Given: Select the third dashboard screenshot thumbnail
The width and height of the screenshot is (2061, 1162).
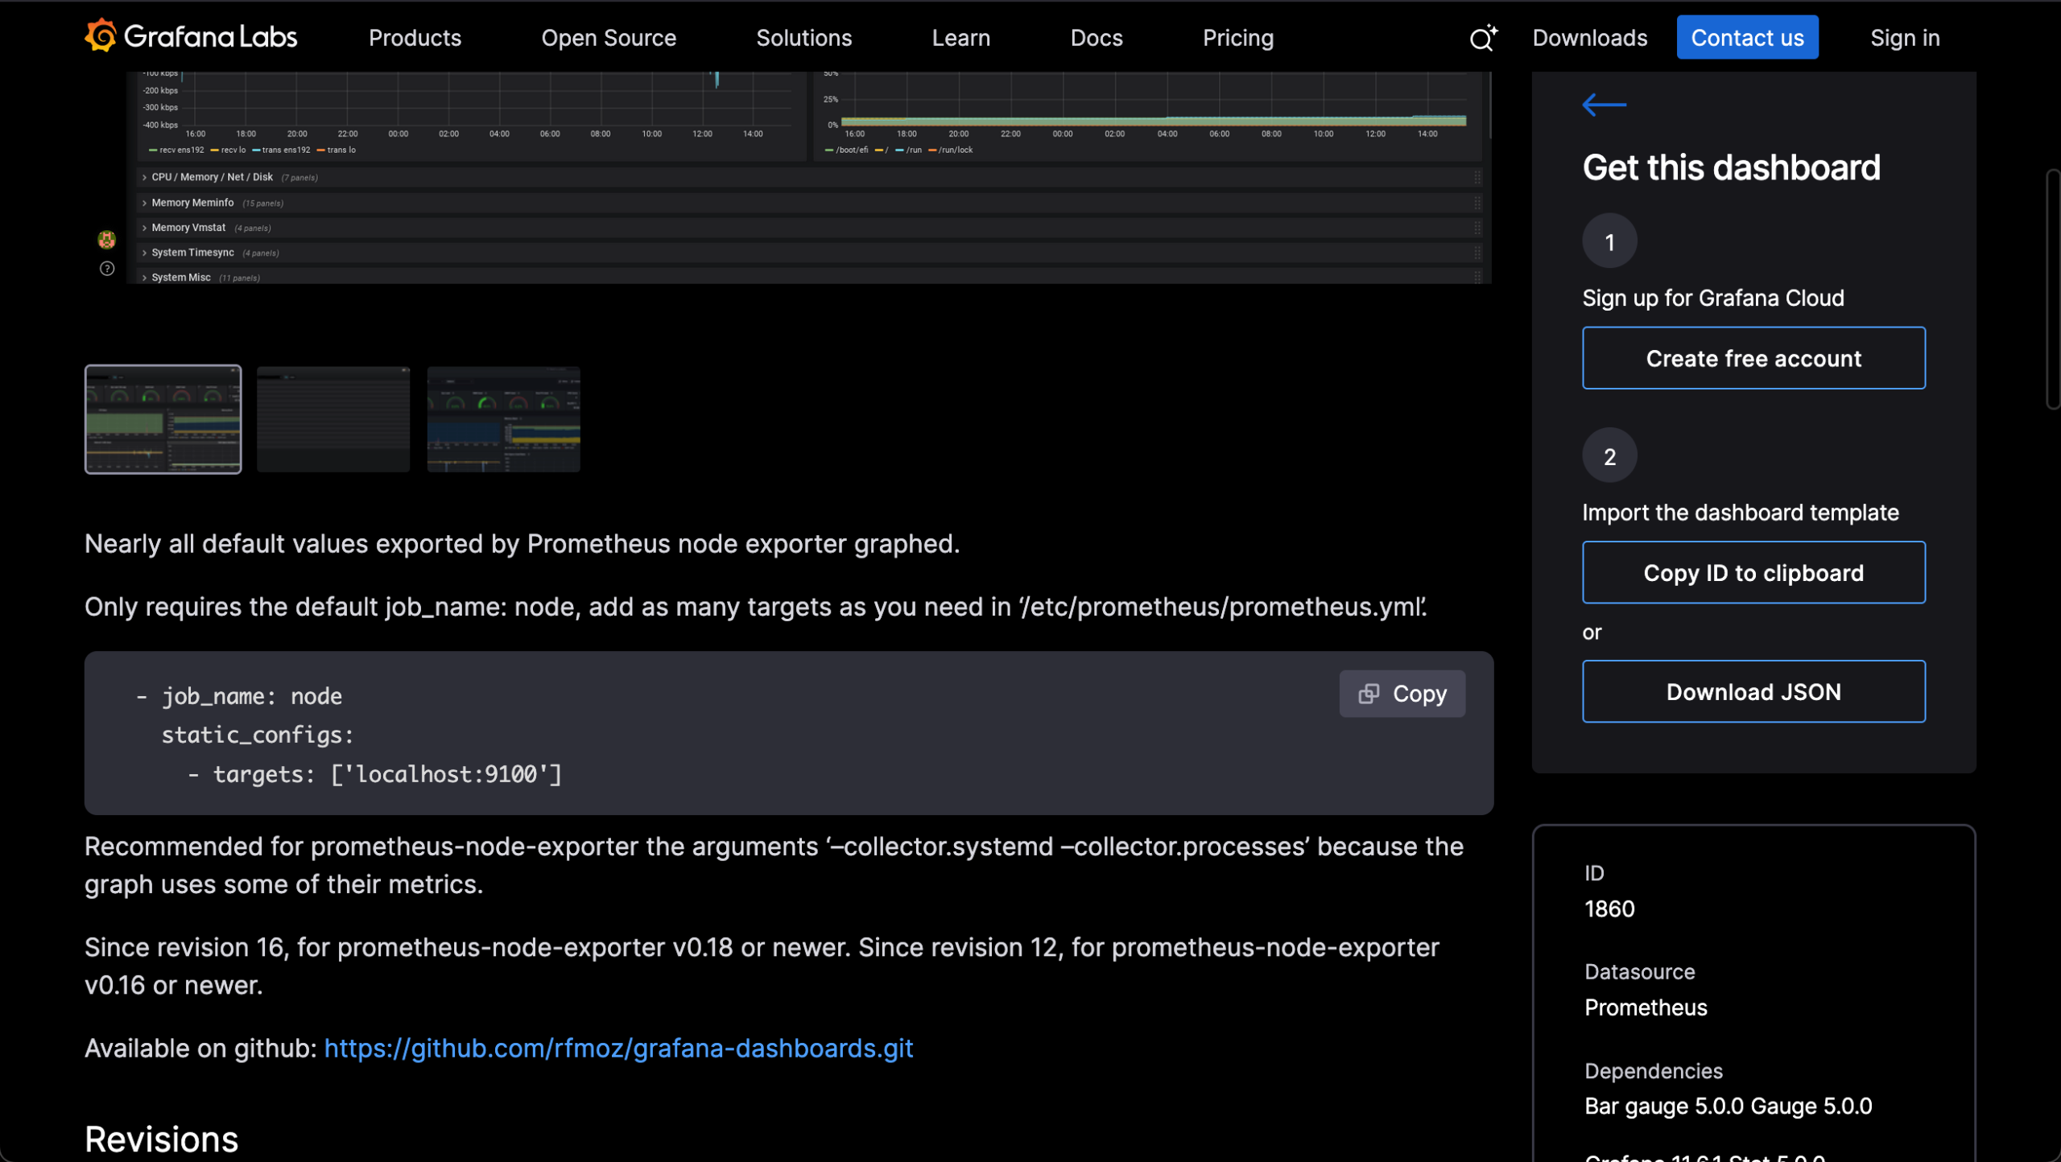Looking at the screenshot, I should 503,419.
